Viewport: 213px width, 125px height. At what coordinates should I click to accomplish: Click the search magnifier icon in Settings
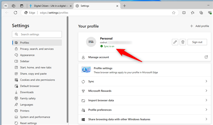tap(16, 34)
